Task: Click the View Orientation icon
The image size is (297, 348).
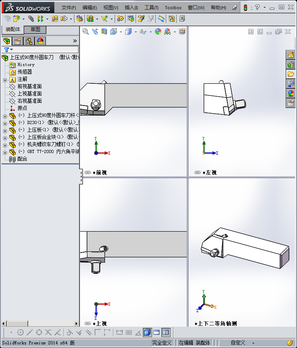Action: (x=113, y=31)
